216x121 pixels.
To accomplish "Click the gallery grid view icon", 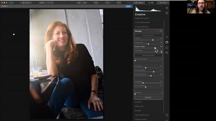I will [x=119, y=3].
